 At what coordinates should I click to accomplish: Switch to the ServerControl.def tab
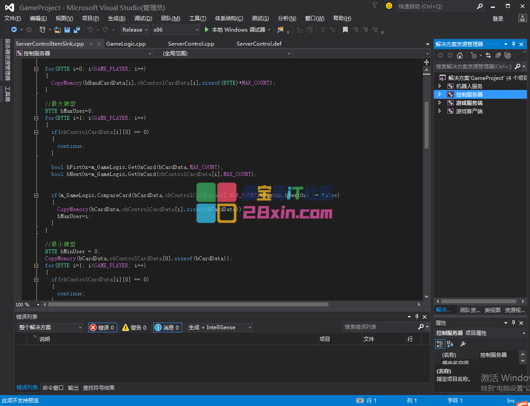pyautogui.click(x=259, y=44)
